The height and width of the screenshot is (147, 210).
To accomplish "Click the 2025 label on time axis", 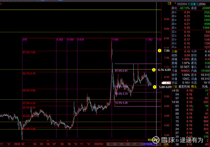I will tap(97, 144).
